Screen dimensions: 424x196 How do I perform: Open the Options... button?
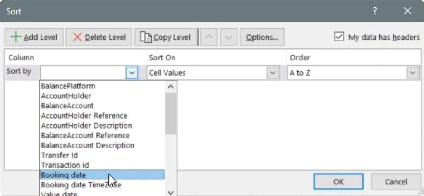coord(262,37)
